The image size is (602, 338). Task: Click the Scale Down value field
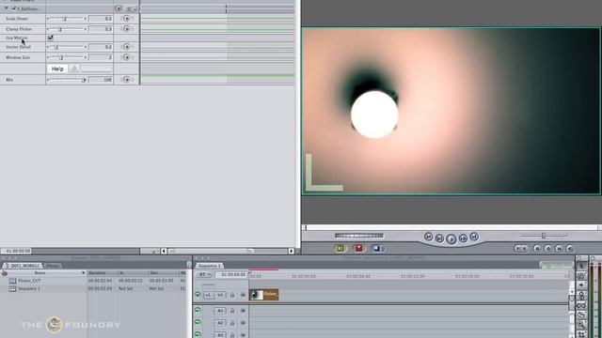101,19
